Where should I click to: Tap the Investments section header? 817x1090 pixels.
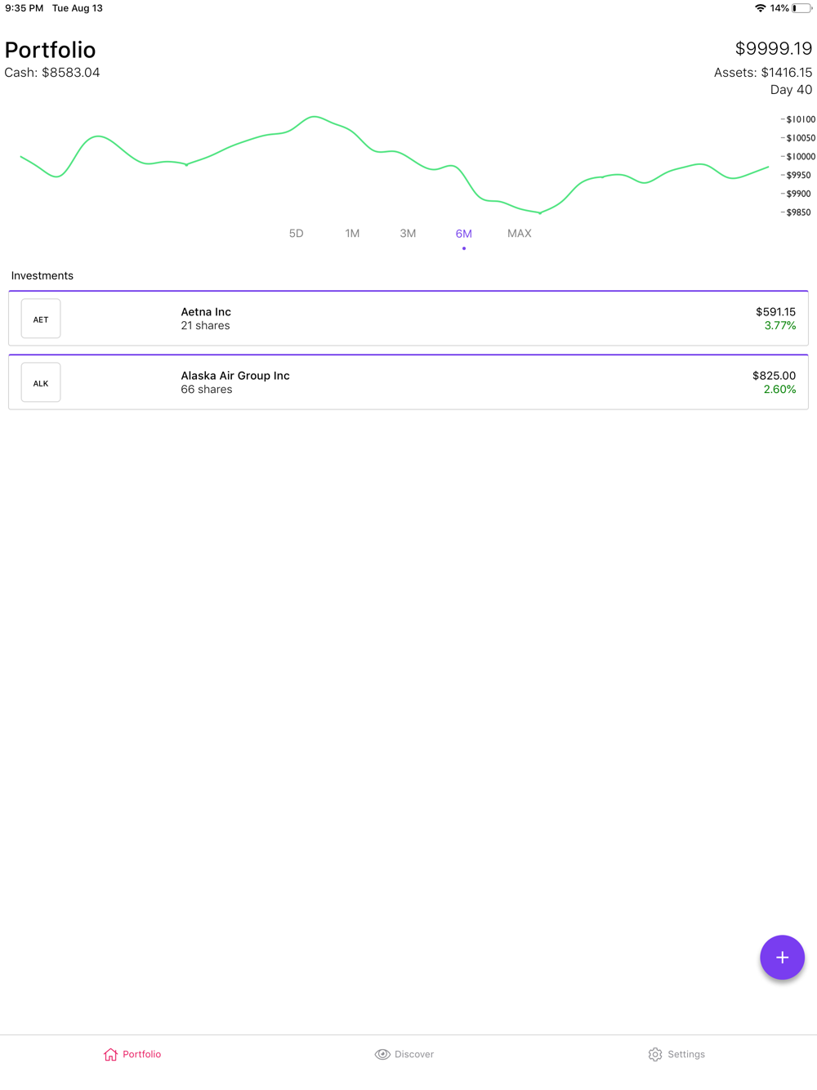(42, 276)
